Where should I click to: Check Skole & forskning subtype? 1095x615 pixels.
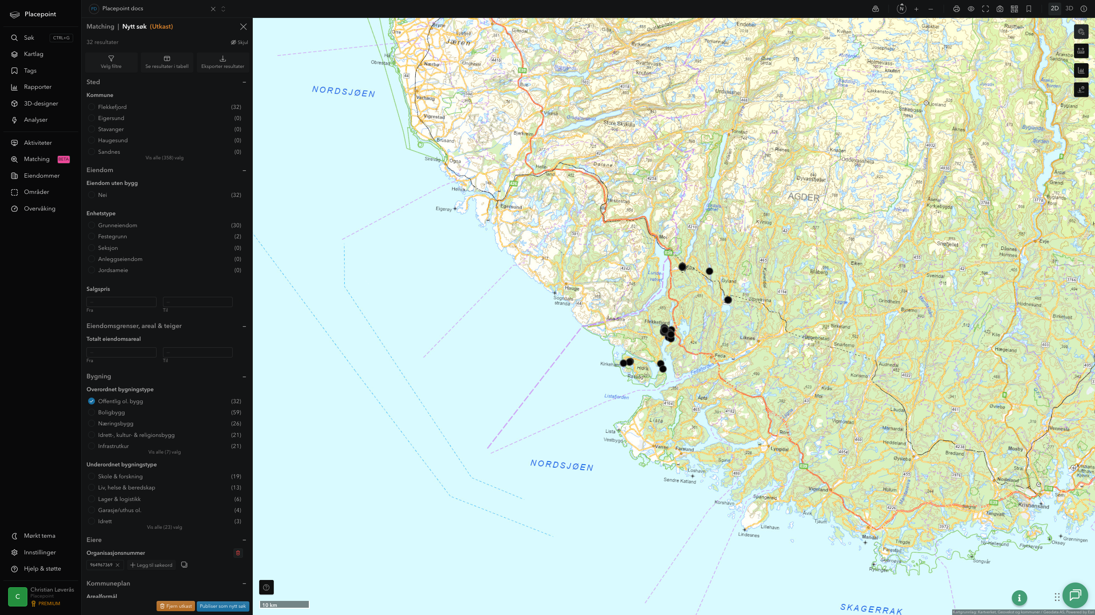click(92, 476)
